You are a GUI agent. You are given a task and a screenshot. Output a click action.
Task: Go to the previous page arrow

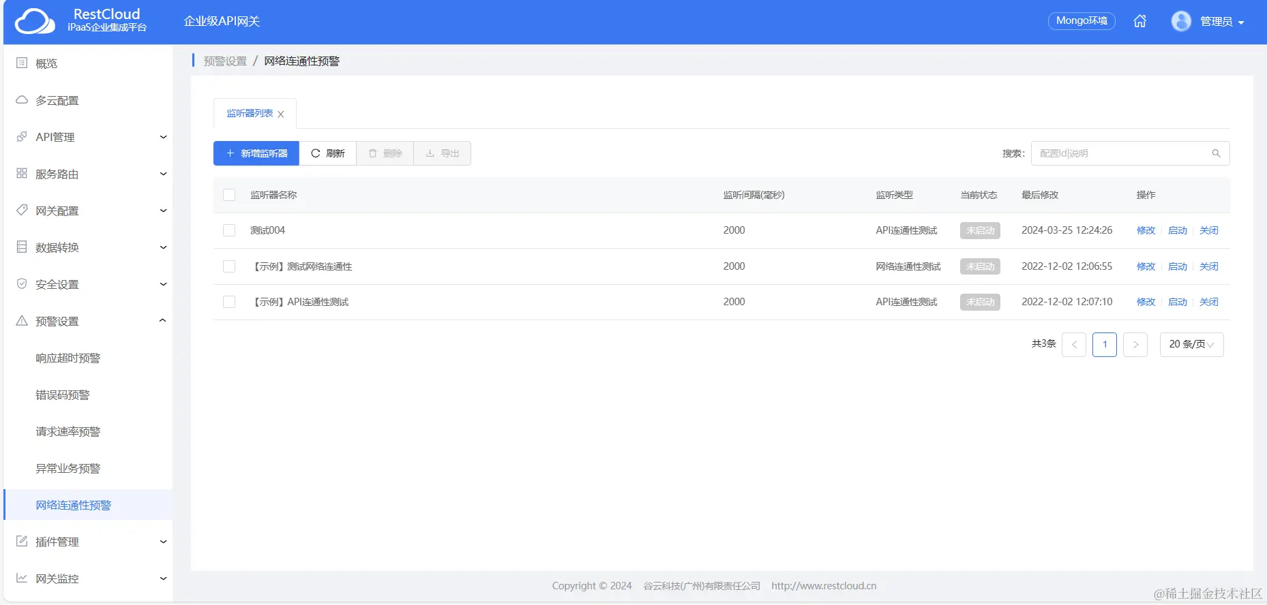click(x=1074, y=345)
